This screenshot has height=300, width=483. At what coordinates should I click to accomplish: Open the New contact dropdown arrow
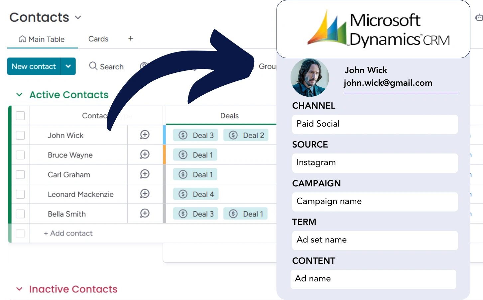click(x=68, y=66)
